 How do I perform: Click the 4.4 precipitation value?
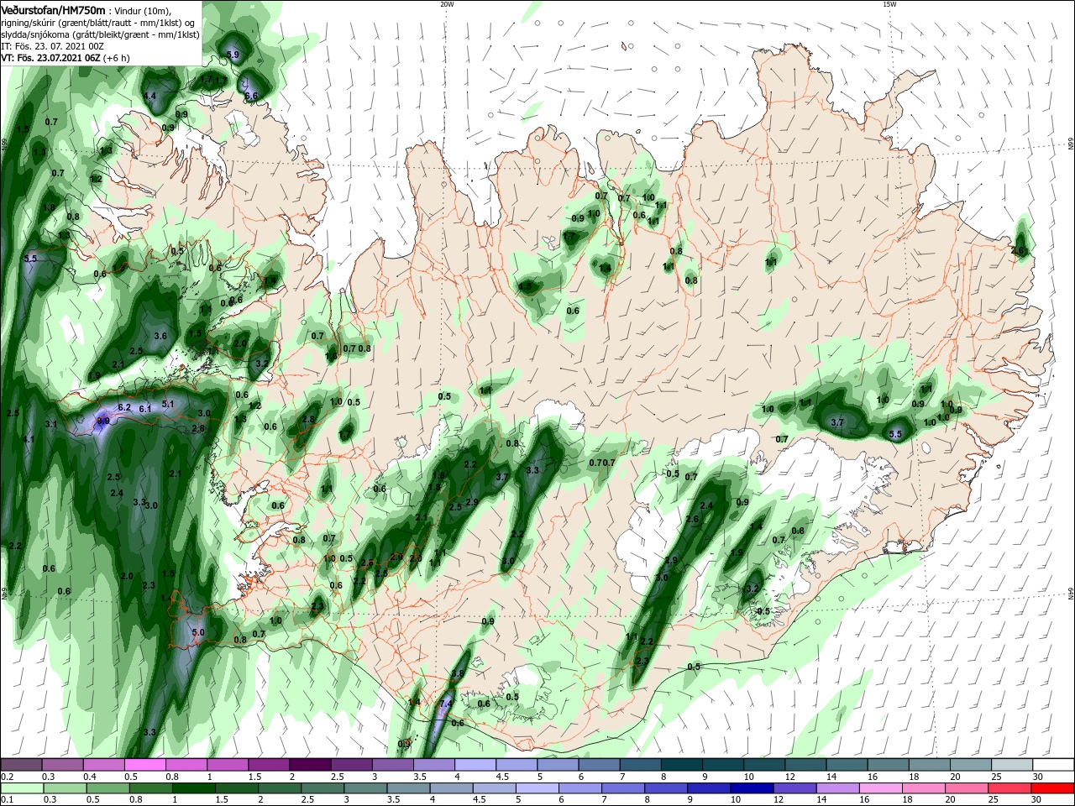(x=150, y=97)
